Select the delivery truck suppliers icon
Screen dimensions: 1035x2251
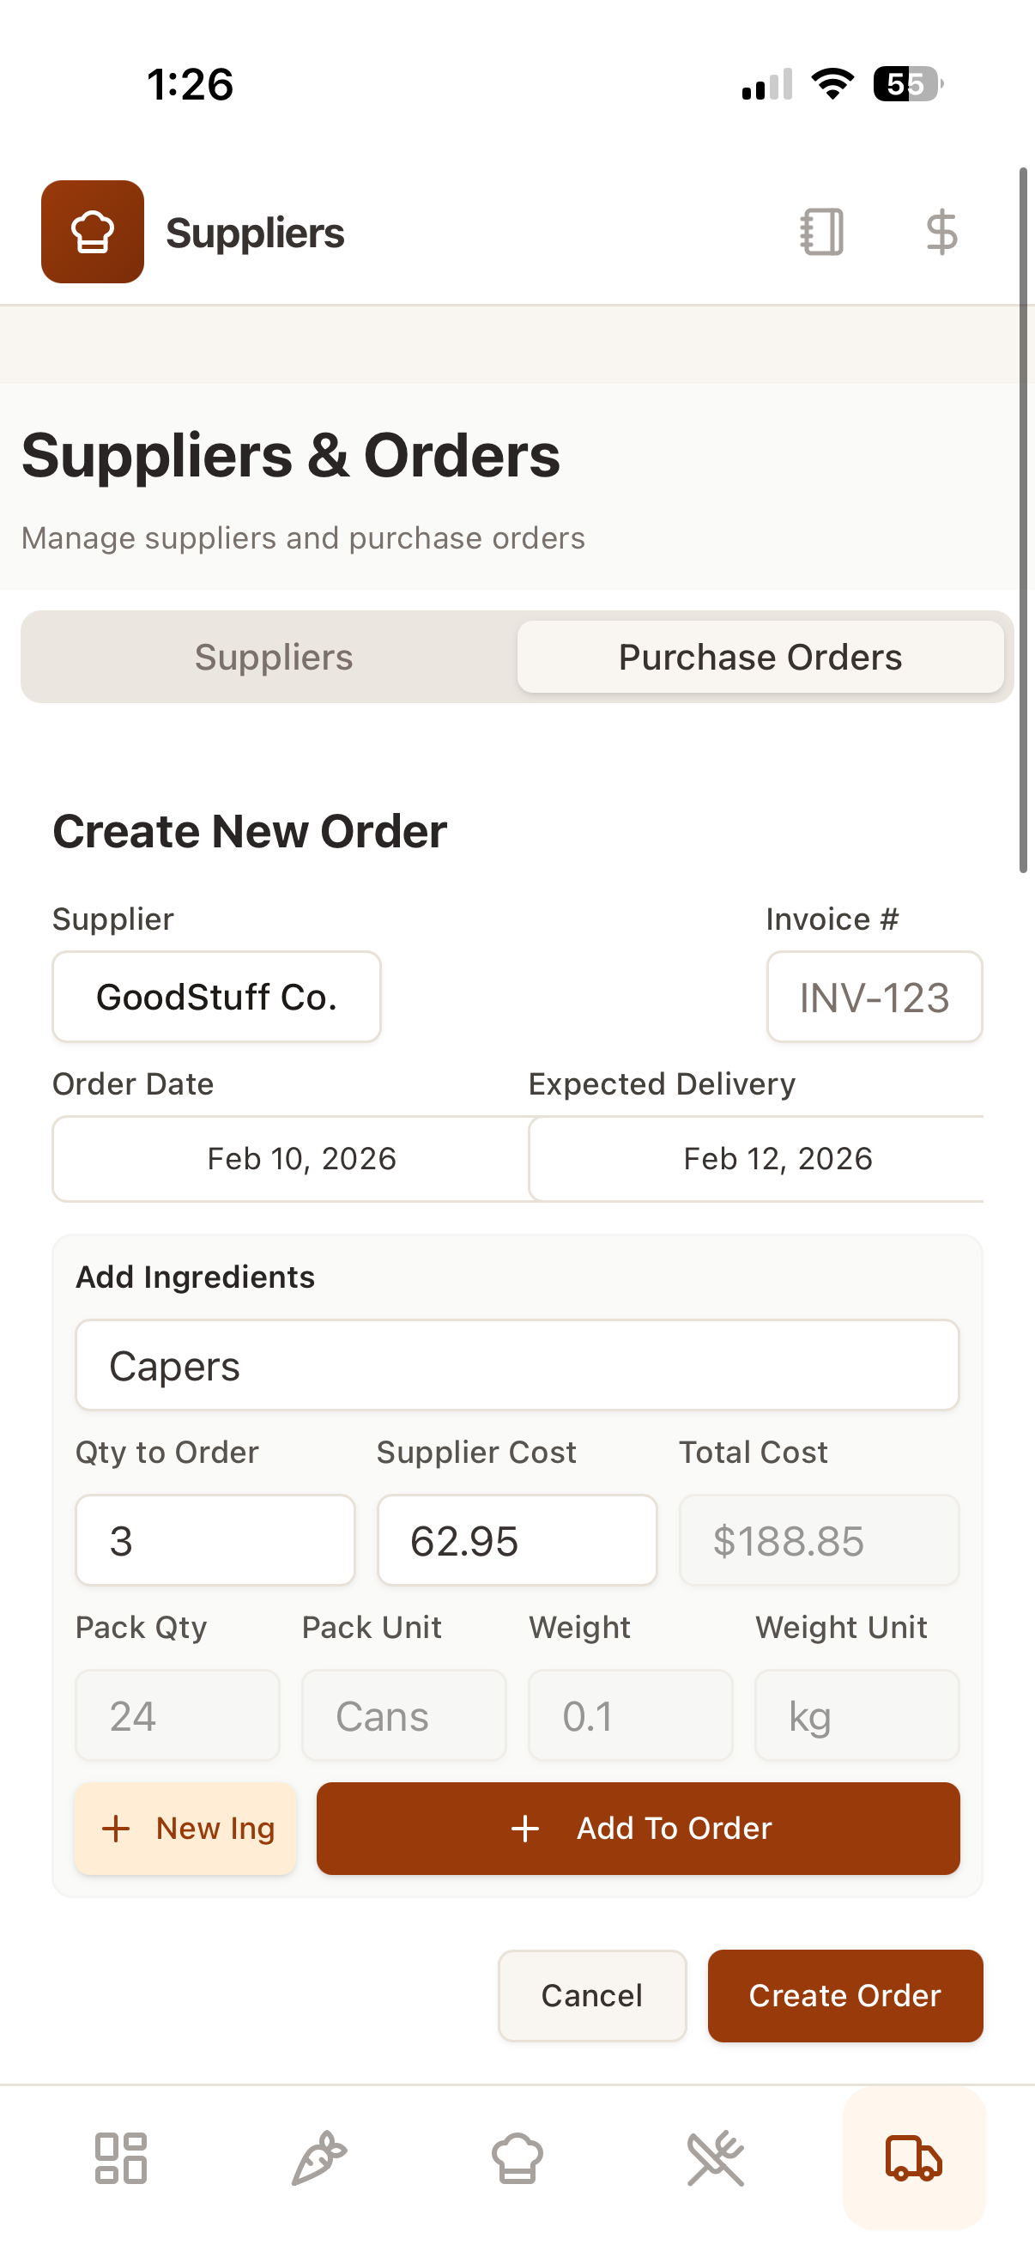(914, 2157)
